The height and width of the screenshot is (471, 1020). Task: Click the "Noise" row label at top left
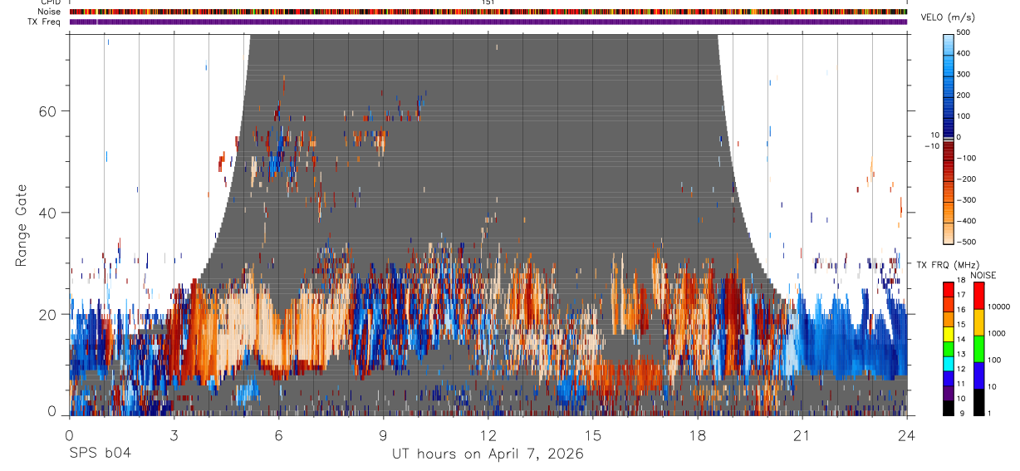[50, 12]
